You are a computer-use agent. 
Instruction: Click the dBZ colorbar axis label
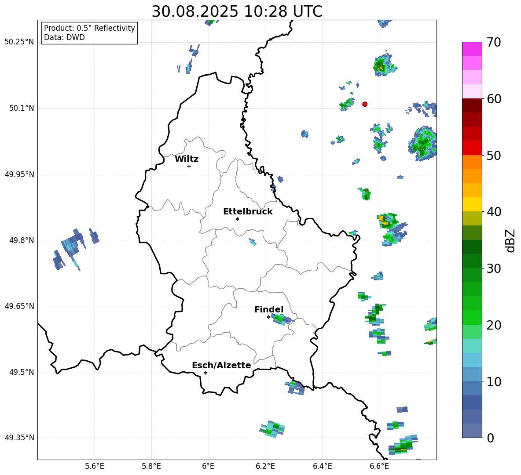[x=511, y=240]
